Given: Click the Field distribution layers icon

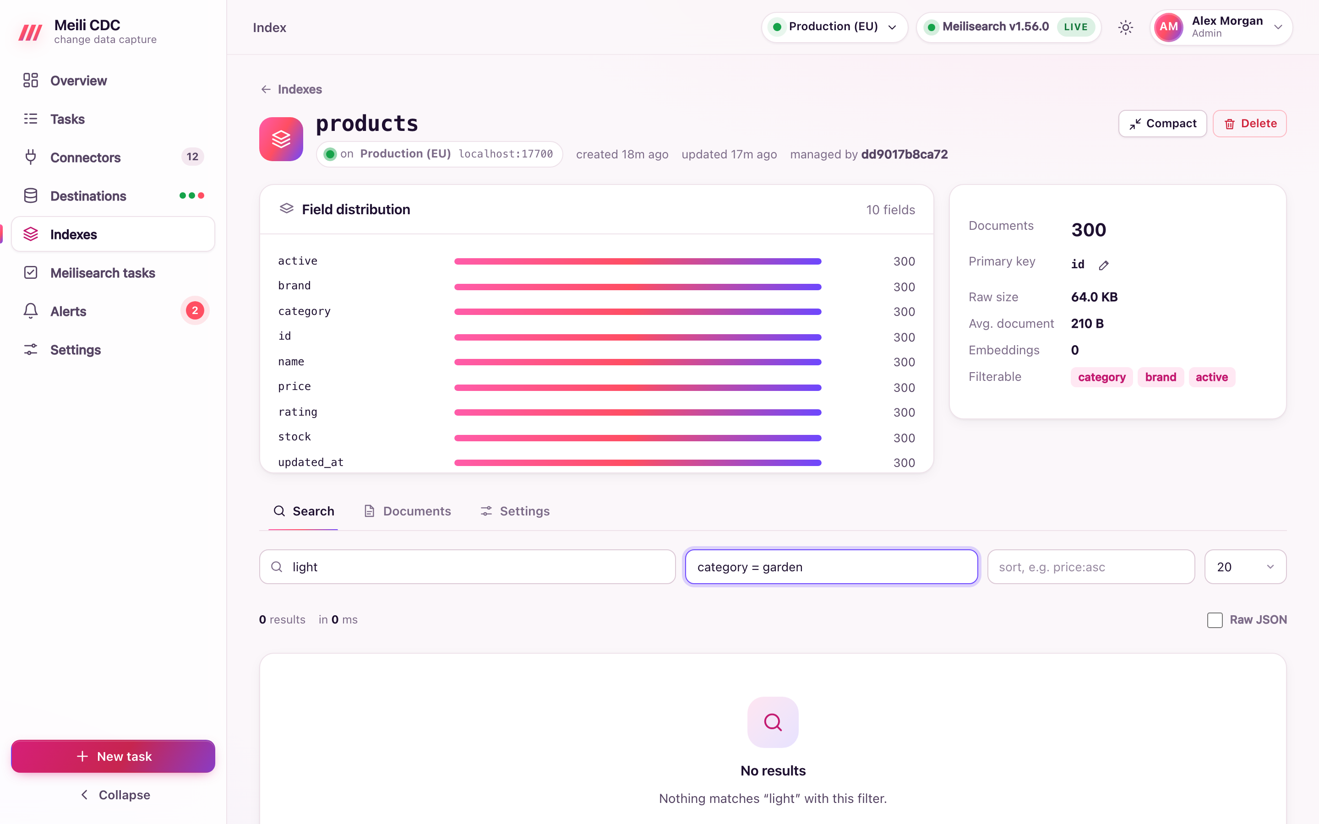Looking at the screenshot, I should coord(287,209).
